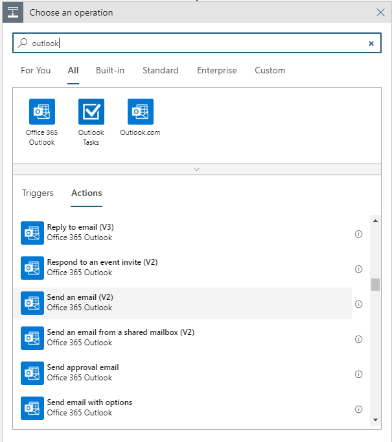Choose Send email with options action

pos(183,408)
